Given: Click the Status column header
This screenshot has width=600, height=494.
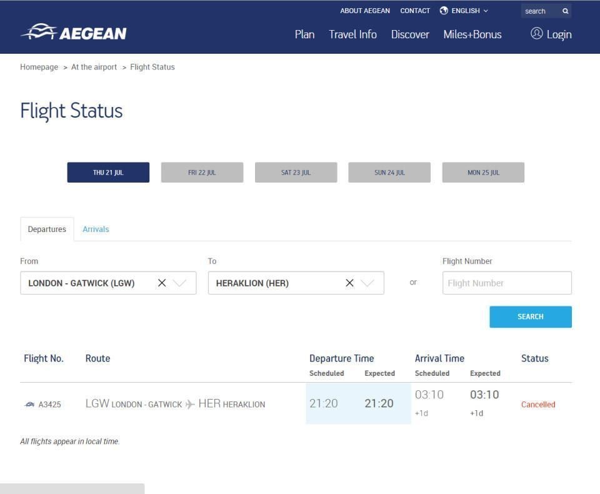Looking at the screenshot, I should click(535, 358).
